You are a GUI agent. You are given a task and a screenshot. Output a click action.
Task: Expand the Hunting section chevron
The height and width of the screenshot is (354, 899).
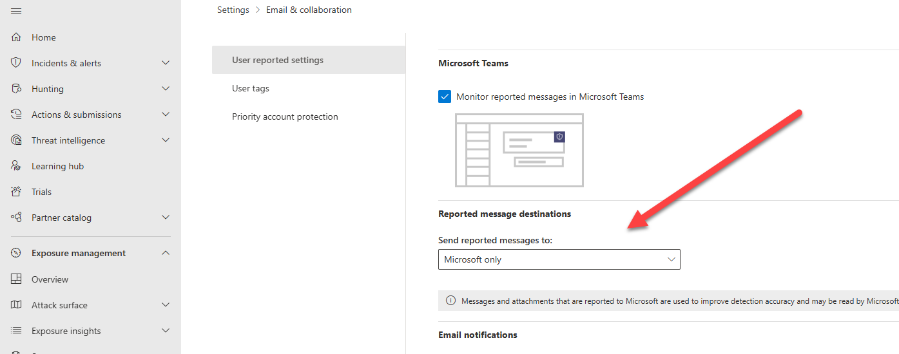[x=166, y=89]
